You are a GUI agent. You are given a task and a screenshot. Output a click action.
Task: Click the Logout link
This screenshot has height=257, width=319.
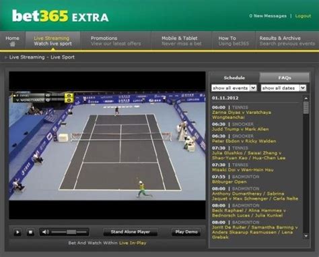tap(303, 16)
